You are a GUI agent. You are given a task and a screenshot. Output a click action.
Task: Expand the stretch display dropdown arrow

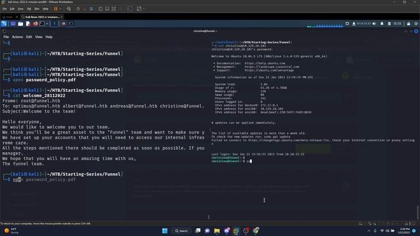(144, 9)
